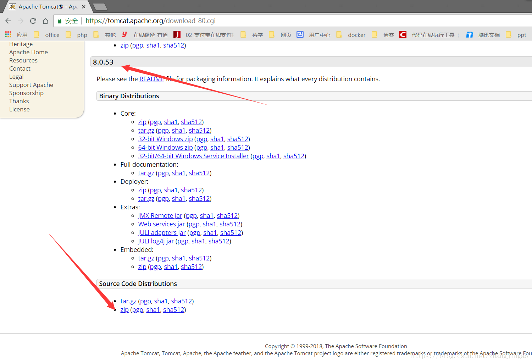Open the Sponsorship sidebar link
This screenshot has width=532, height=363.
coord(26,93)
